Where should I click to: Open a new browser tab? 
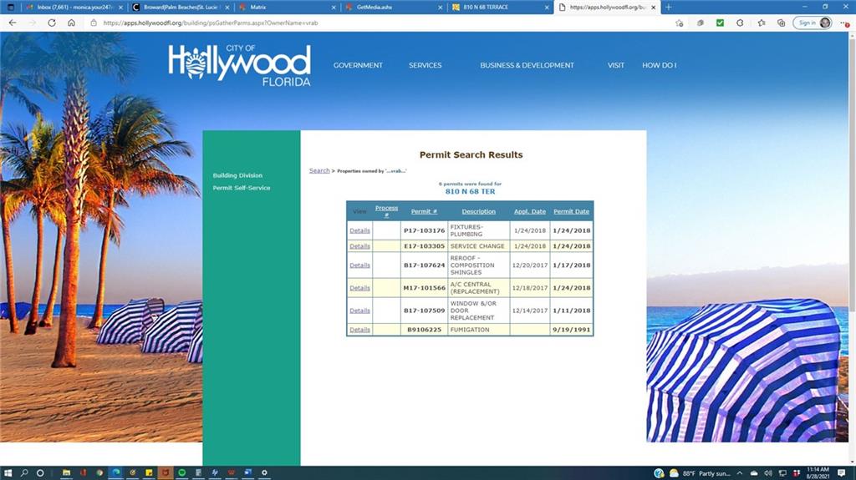point(668,7)
